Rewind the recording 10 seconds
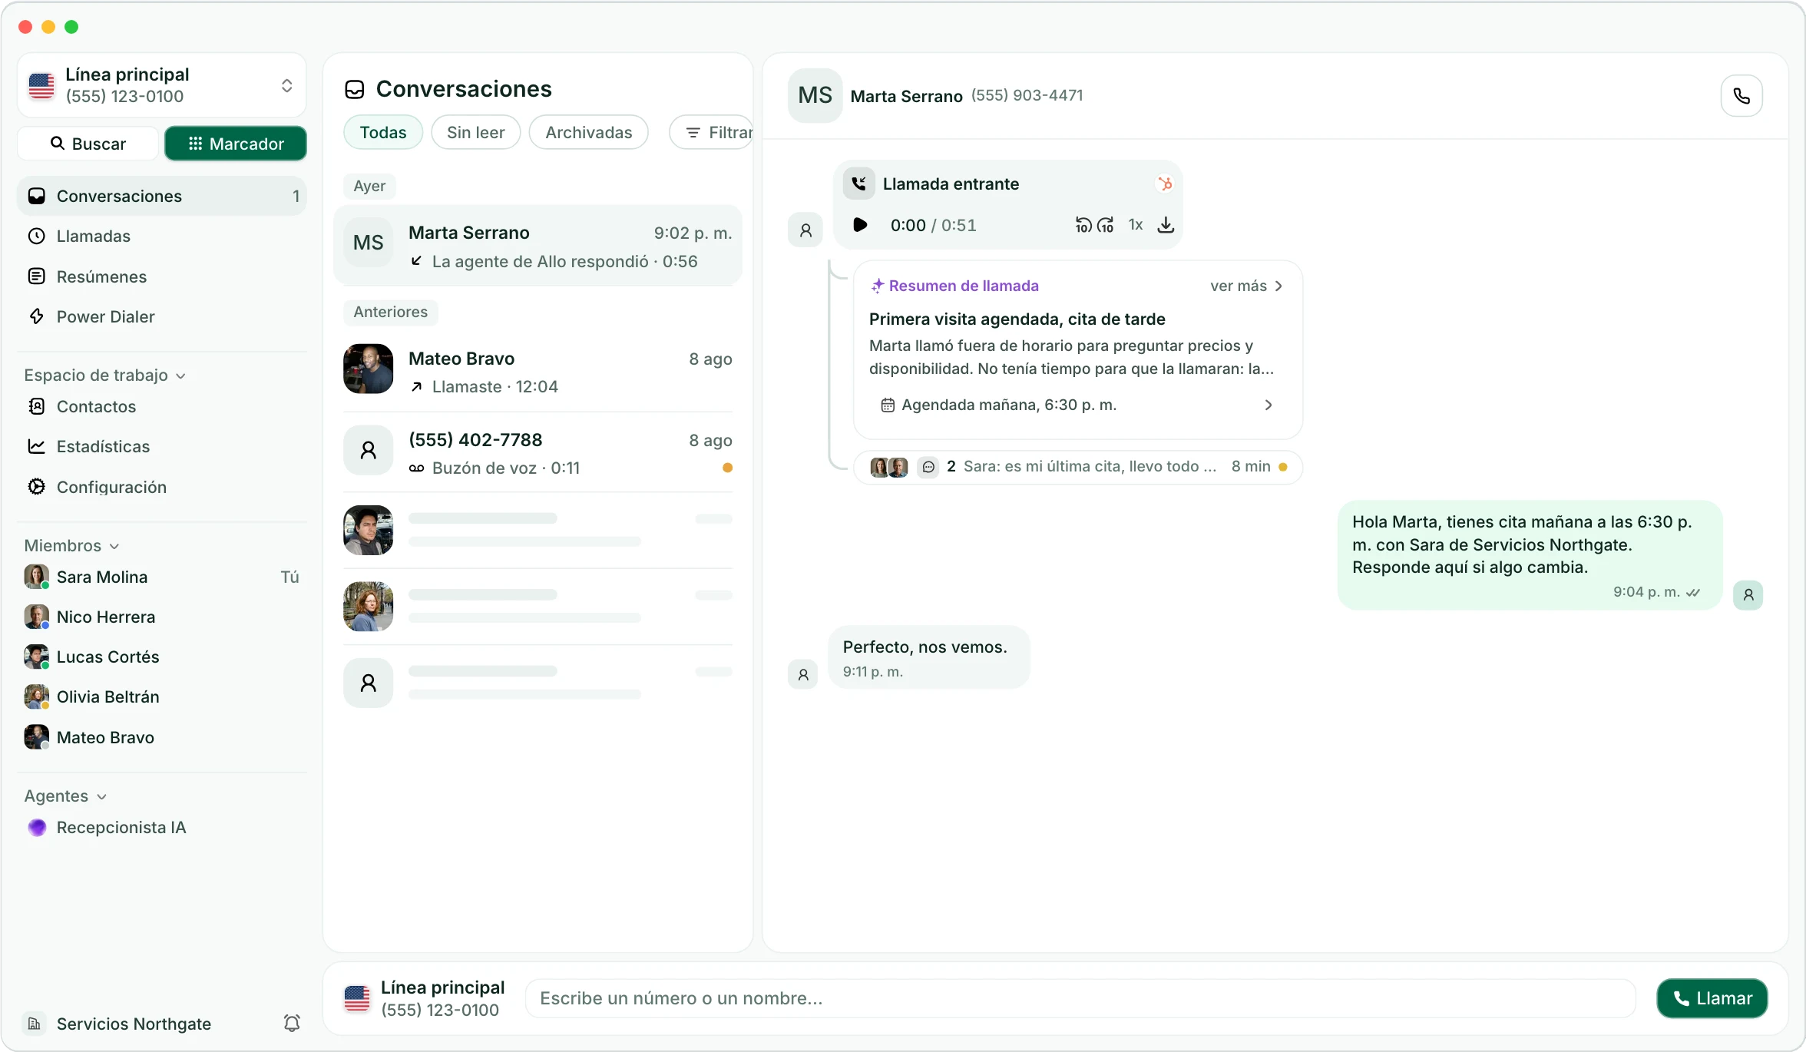Image resolution: width=1806 pixels, height=1052 pixels. coord(1083,225)
